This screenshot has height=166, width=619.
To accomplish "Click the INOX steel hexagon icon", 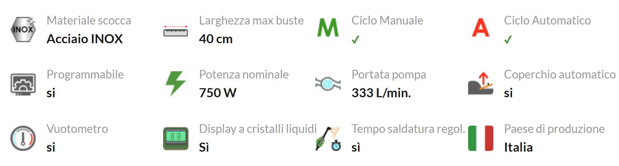I will [x=23, y=30].
